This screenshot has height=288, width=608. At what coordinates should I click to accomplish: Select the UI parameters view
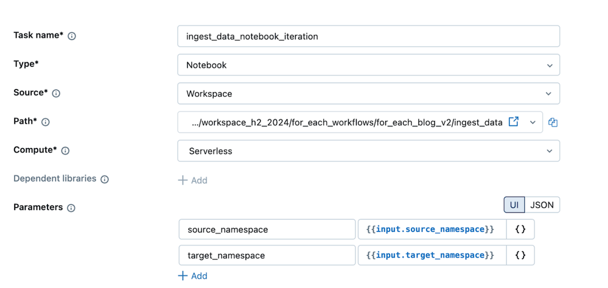(x=514, y=205)
